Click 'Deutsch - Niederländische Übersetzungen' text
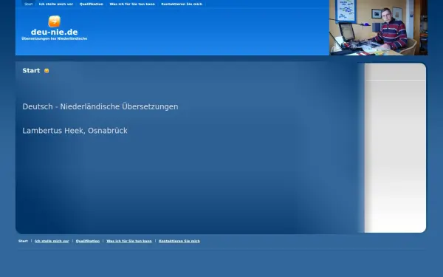The image size is (443, 277). click(x=100, y=106)
